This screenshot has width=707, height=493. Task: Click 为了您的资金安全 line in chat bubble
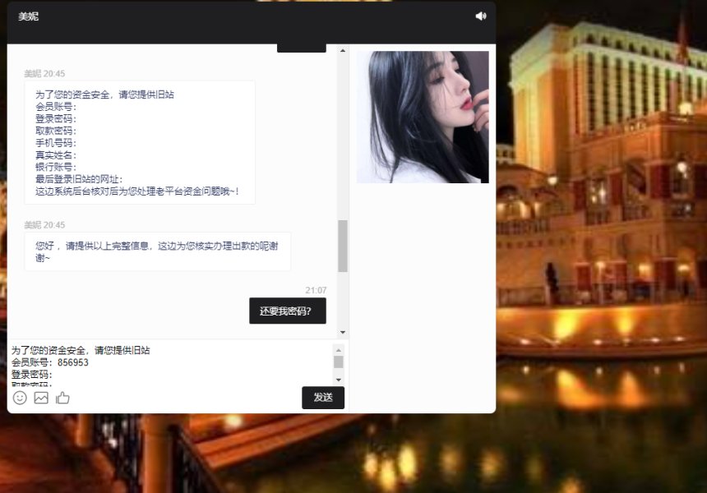point(104,94)
